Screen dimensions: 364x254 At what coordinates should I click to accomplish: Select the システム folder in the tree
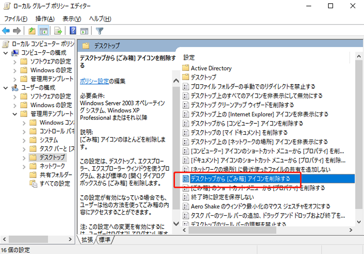point(49,140)
